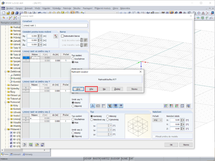Click the open file folder icon in main toolbar

pos(8,13)
